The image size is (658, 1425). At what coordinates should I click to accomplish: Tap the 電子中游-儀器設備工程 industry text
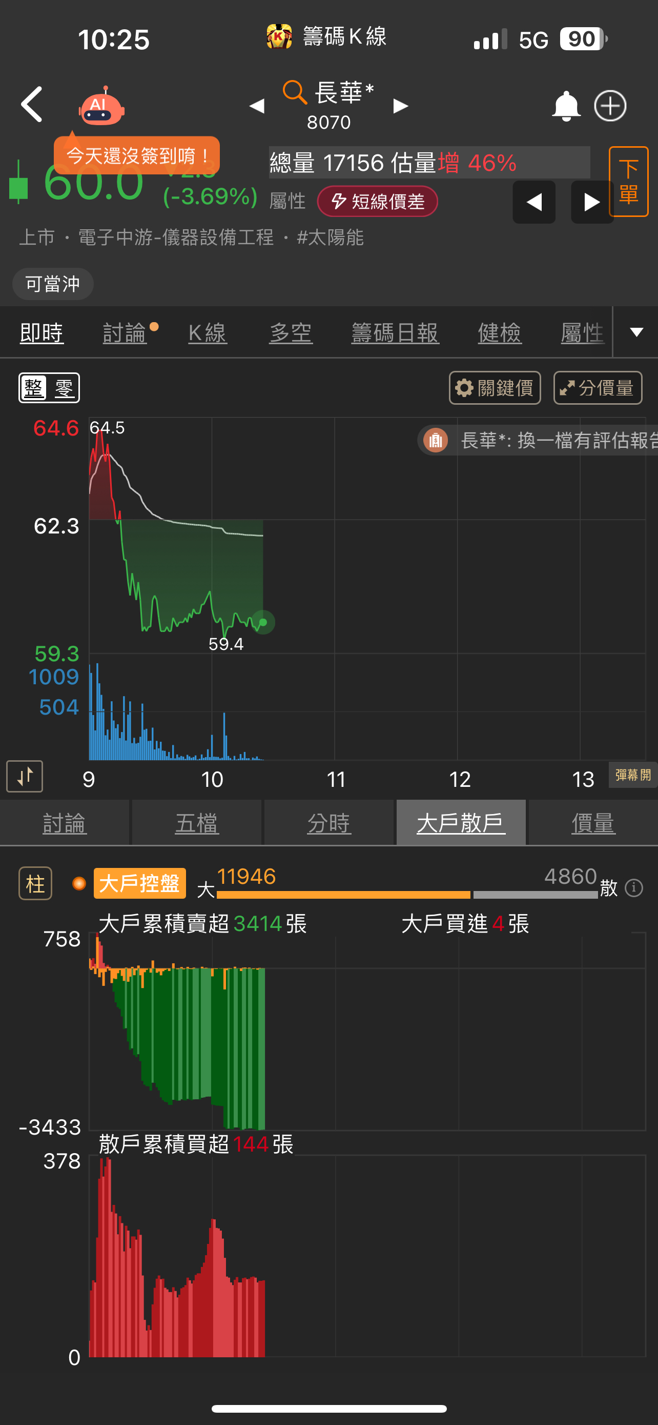click(176, 237)
